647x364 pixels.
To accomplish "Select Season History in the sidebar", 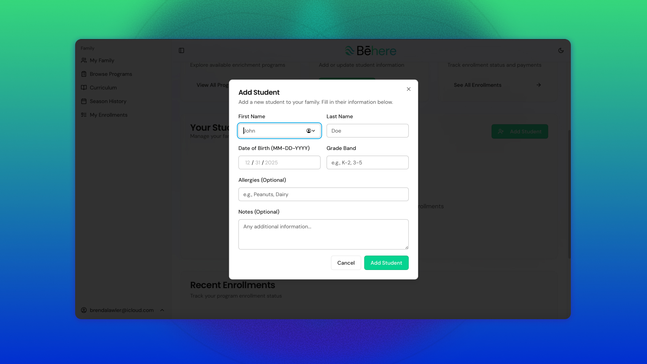I will 108,101.
